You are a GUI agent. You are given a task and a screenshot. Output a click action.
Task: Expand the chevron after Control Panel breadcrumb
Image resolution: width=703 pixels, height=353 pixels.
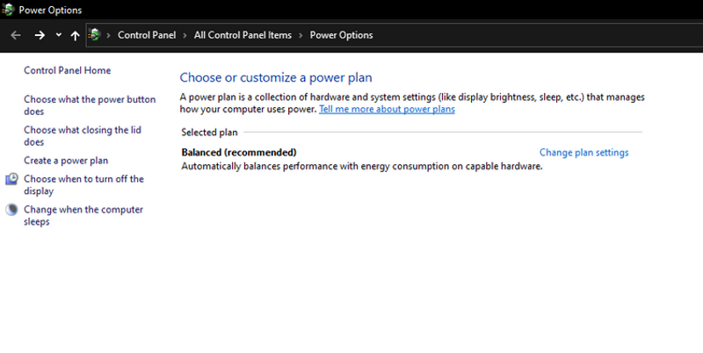(185, 35)
